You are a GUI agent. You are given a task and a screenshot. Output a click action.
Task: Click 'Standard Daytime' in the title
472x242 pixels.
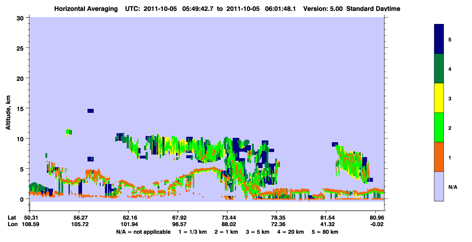pyautogui.click(x=373, y=9)
